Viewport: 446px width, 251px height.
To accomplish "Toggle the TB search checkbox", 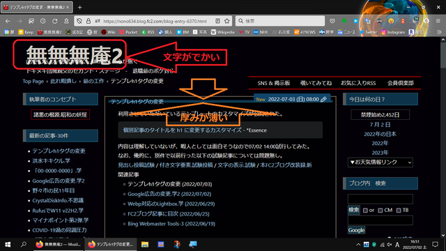I will click(x=399, y=211).
